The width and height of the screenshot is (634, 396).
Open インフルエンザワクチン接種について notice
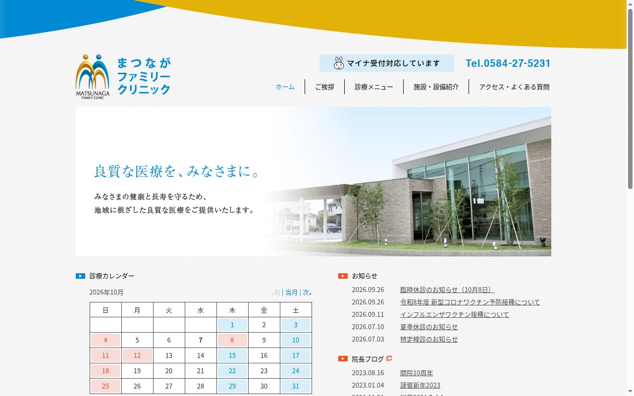(x=455, y=314)
